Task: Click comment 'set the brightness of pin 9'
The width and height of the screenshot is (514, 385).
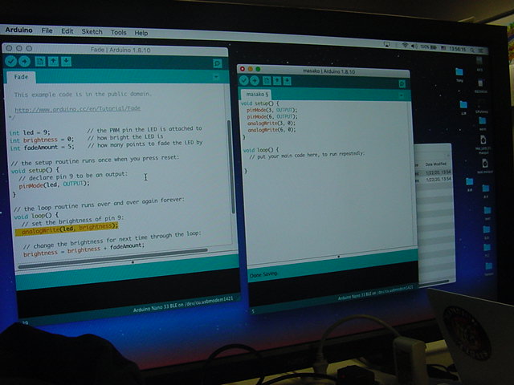Action: tap(72, 221)
